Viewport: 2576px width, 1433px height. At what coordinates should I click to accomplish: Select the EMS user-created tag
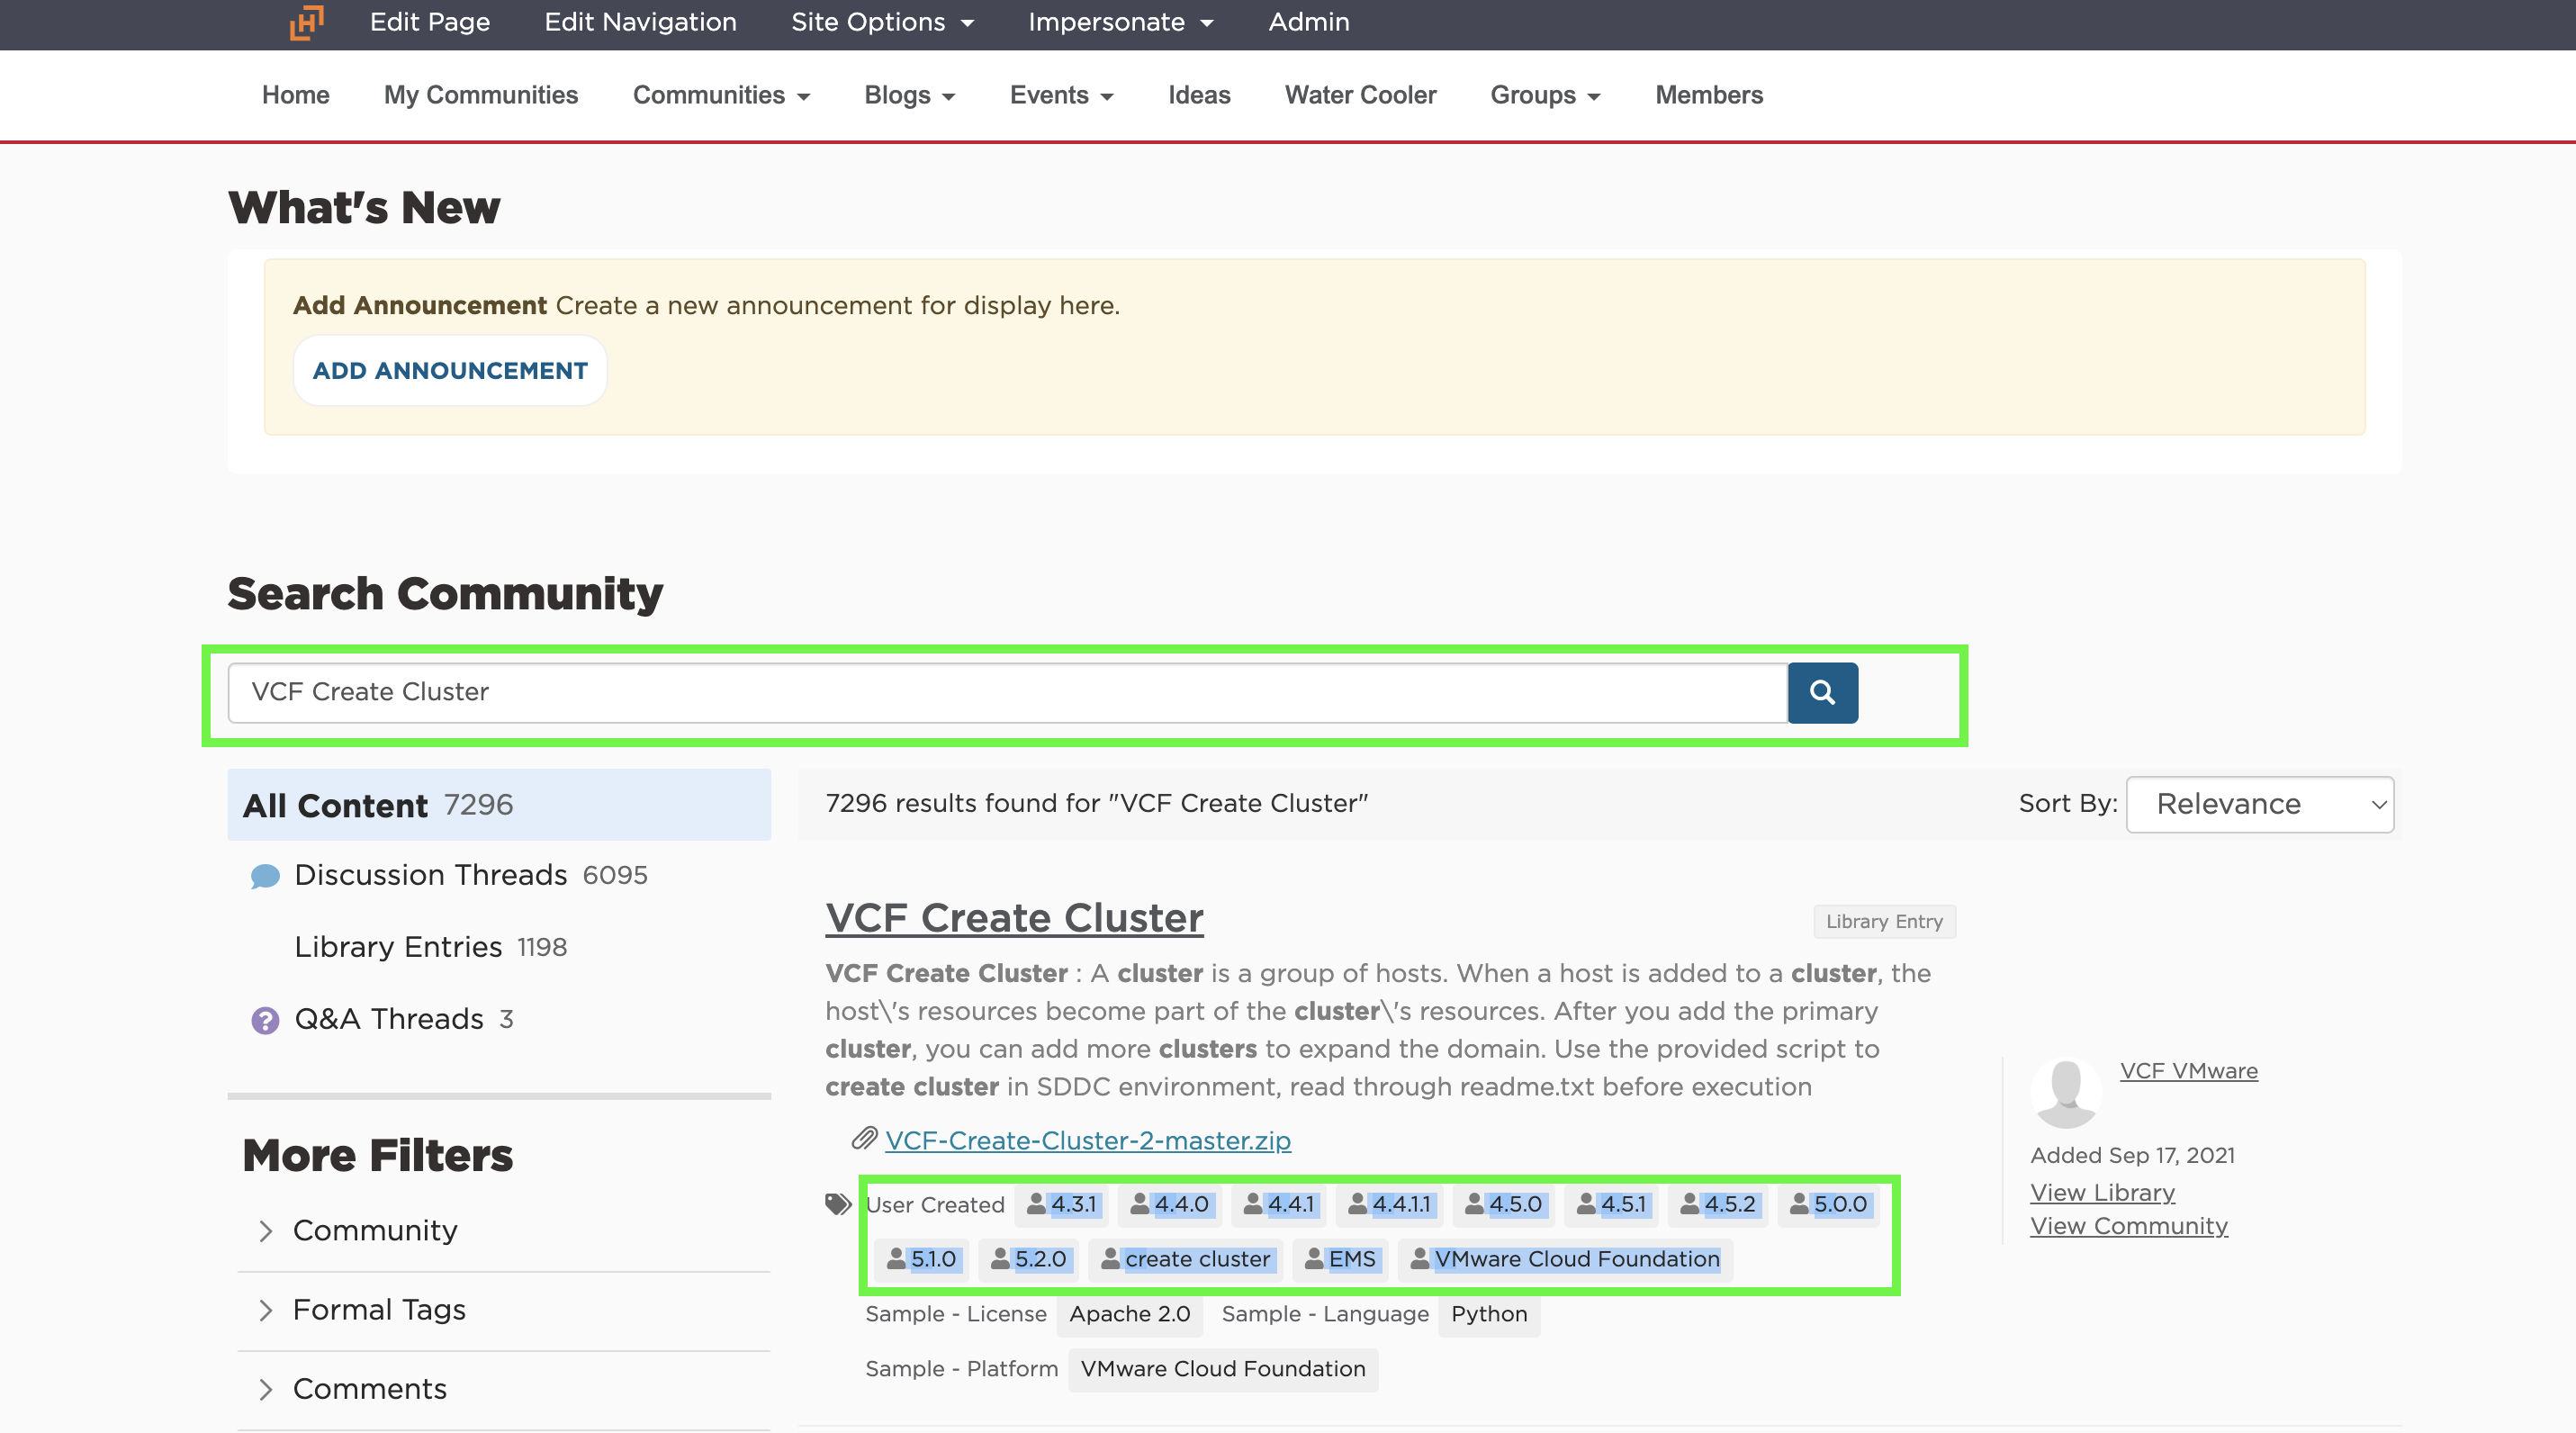tap(1341, 1259)
